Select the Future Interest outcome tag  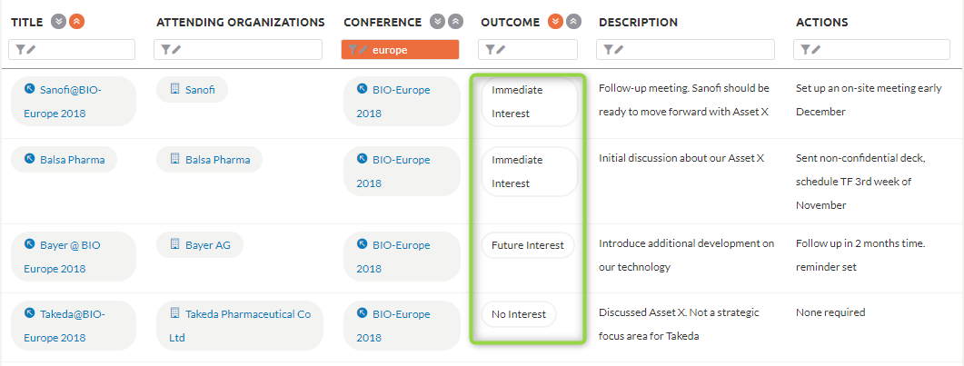528,245
